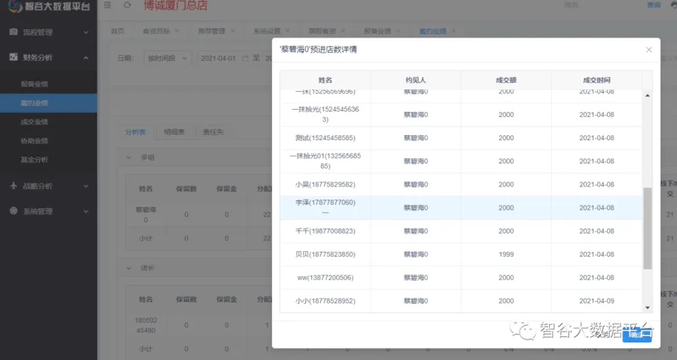Open the 按时间段 date type dropdown
The height and width of the screenshot is (360, 677).
click(x=169, y=58)
